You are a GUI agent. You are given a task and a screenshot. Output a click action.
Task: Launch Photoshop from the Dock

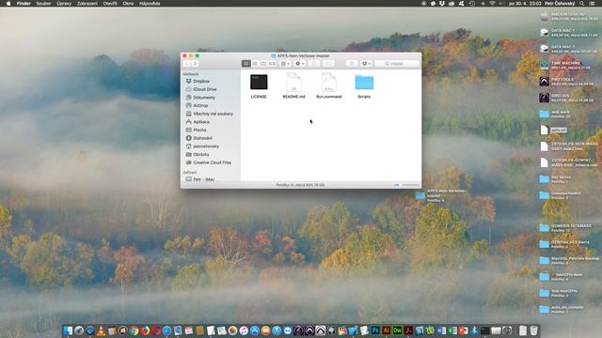click(x=375, y=330)
